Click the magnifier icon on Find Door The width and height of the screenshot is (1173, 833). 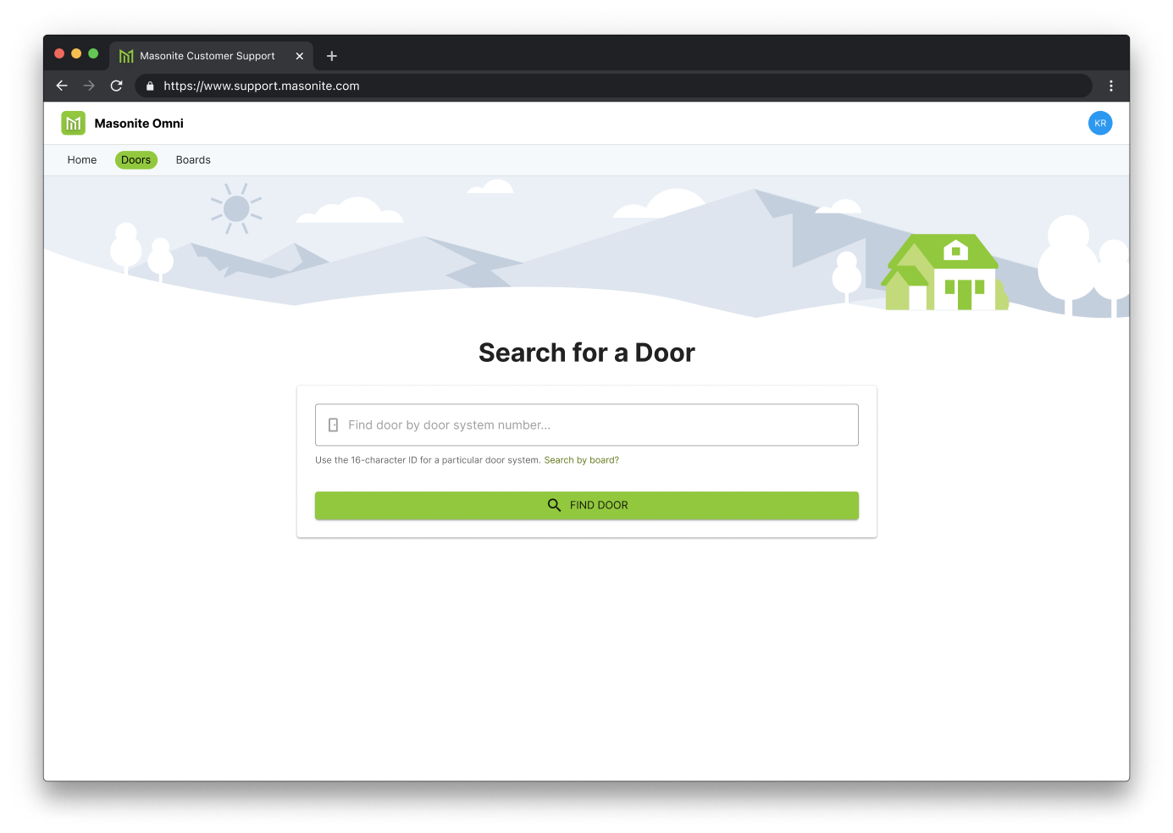(554, 505)
